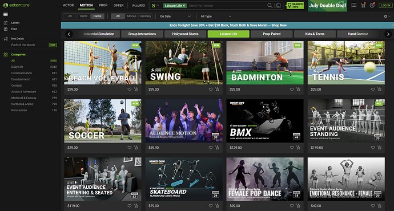Viewport: 394px width, 211px height.
Task: Select the Kids & Teens category tab
Action: point(315,34)
